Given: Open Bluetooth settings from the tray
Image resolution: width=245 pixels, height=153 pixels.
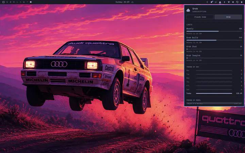Looking at the screenshot, I should [224, 2].
